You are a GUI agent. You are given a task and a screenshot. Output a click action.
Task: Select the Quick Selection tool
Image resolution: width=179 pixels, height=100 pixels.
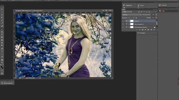pos(2,18)
